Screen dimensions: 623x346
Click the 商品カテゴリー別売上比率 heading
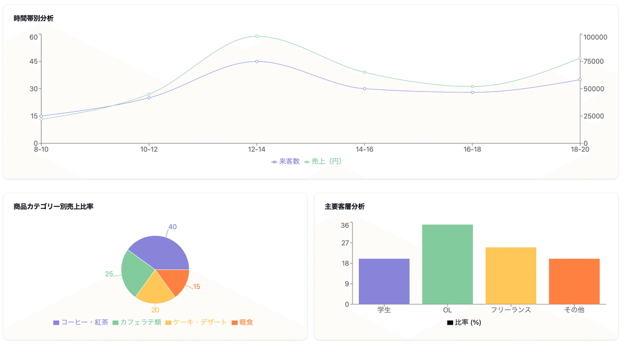[x=53, y=206]
